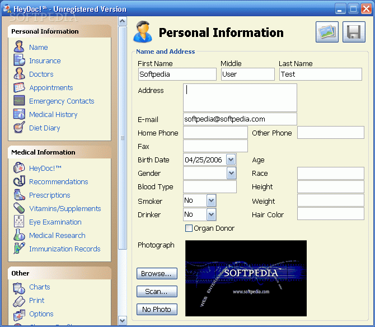Click the Print icon in sidebar

pos(19,301)
